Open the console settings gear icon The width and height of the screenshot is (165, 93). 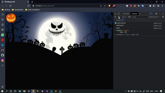click(x=163, y=17)
